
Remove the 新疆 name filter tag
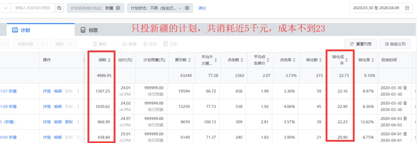tap(118, 8)
